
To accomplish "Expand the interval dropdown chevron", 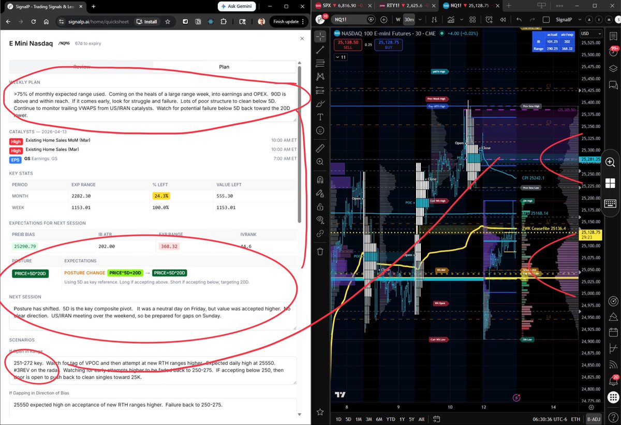I will [x=420, y=20].
